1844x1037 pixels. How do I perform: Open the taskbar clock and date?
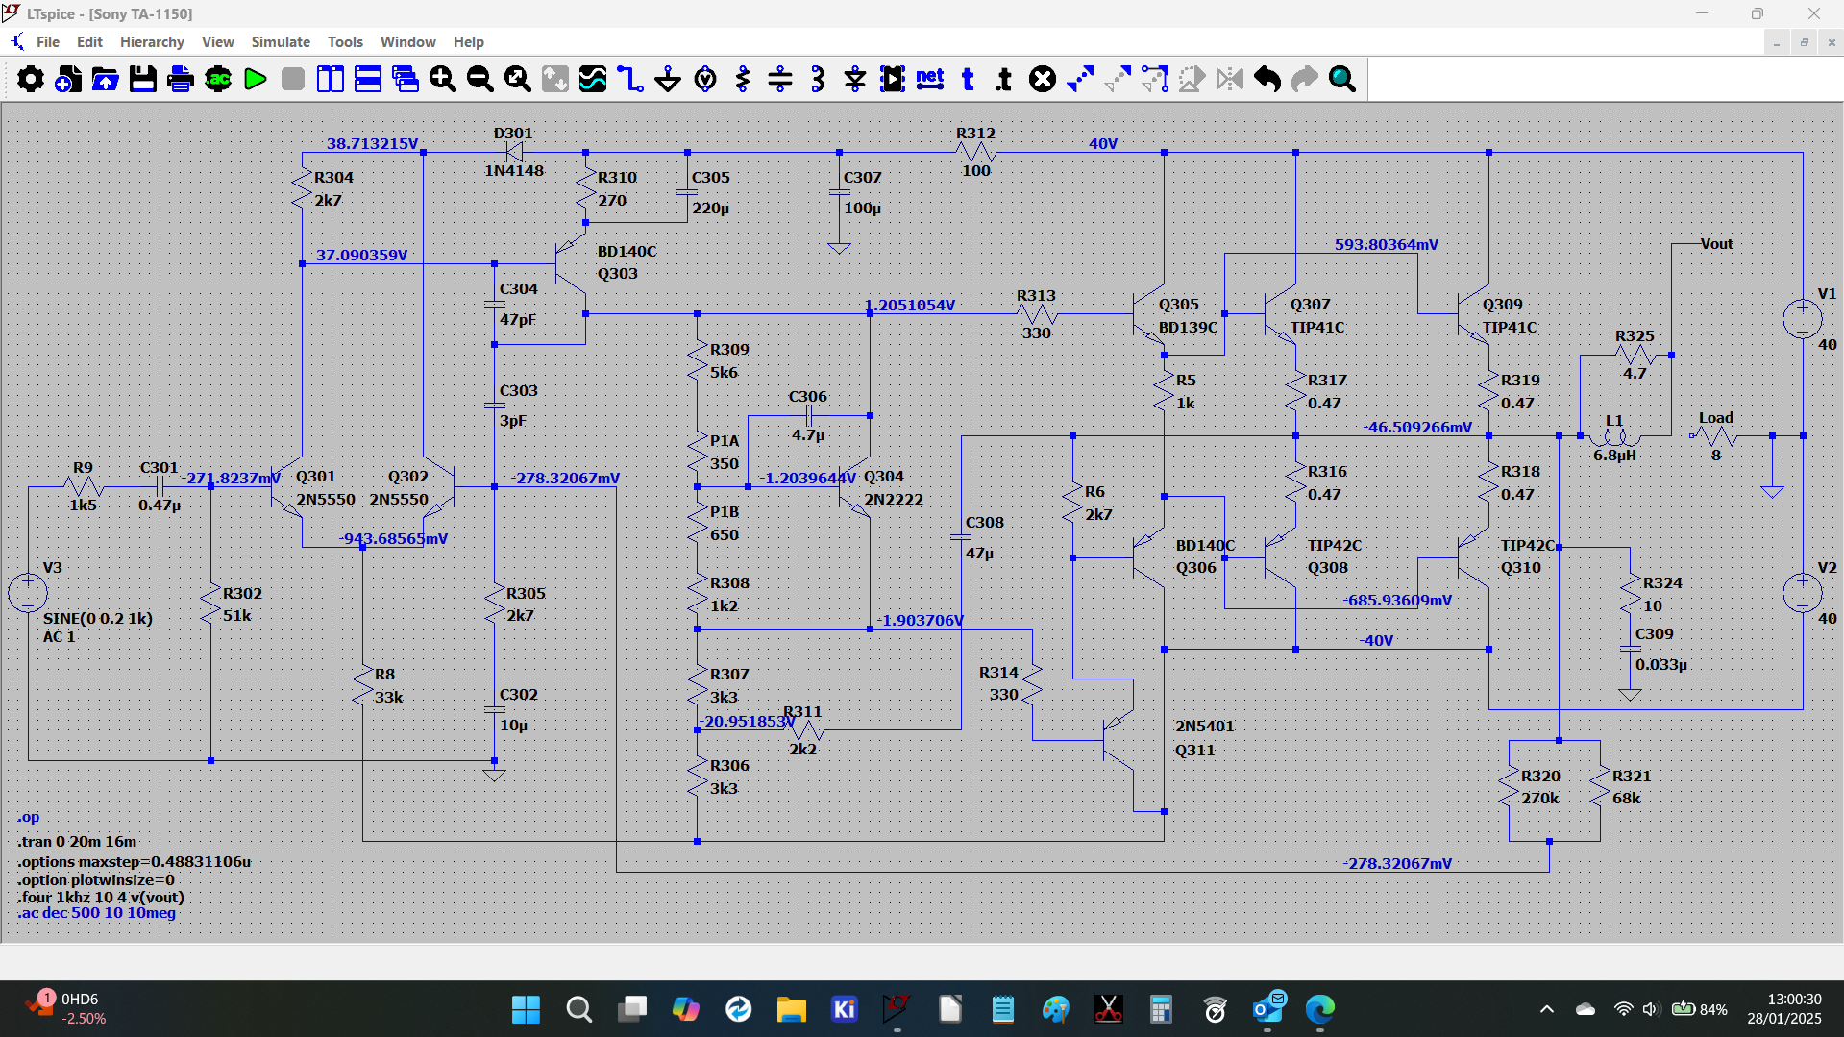click(1783, 1009)
